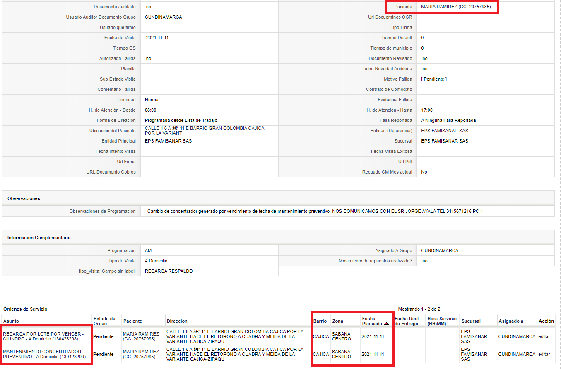Click Pendiente status in the RECARGA POR LOTE row
Image resolution: width=561 pixels, height=369 pixels.
[x=104, y=336]
